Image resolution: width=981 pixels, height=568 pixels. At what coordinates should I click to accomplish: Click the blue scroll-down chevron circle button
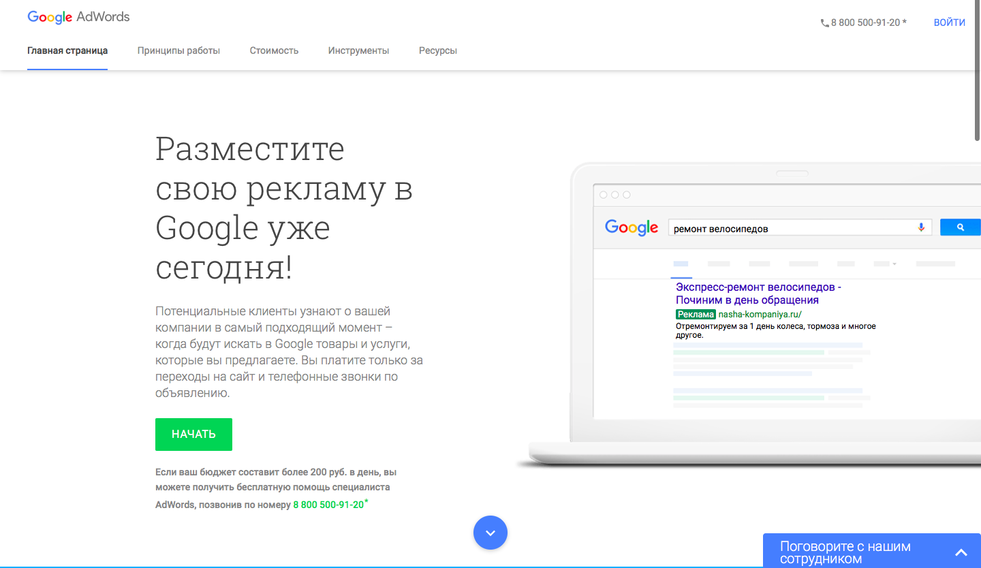click(490, 532)
